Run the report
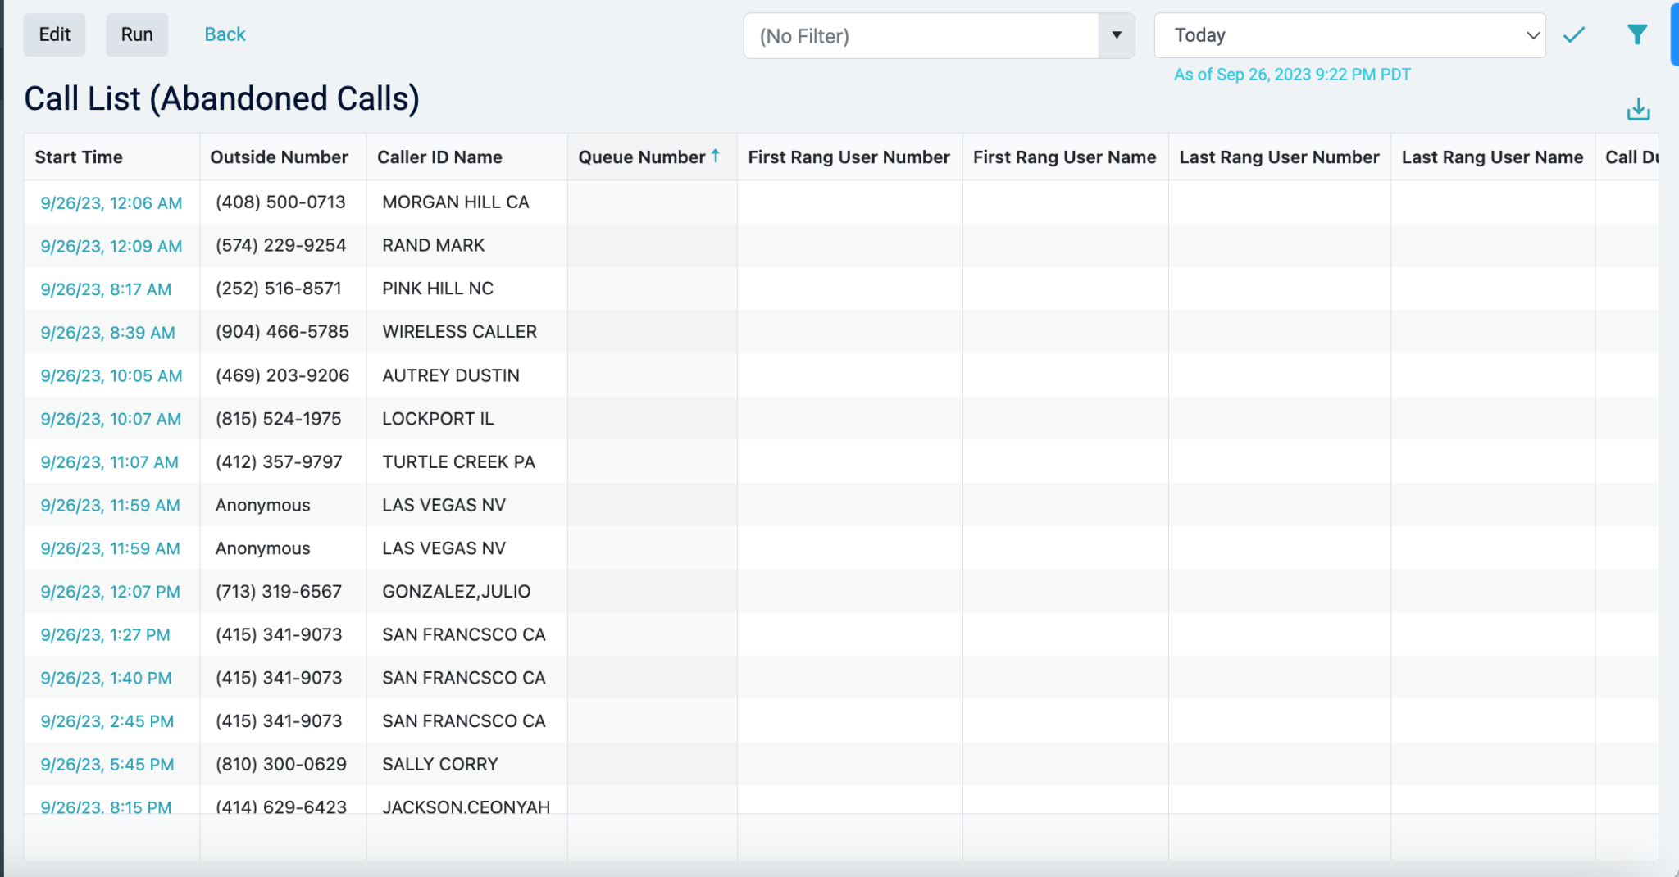This screenshot has width=1679, height=877. tap(136, 34)
